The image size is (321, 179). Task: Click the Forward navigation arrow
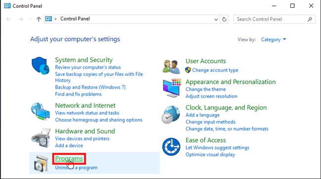click(x=21, y=19)
